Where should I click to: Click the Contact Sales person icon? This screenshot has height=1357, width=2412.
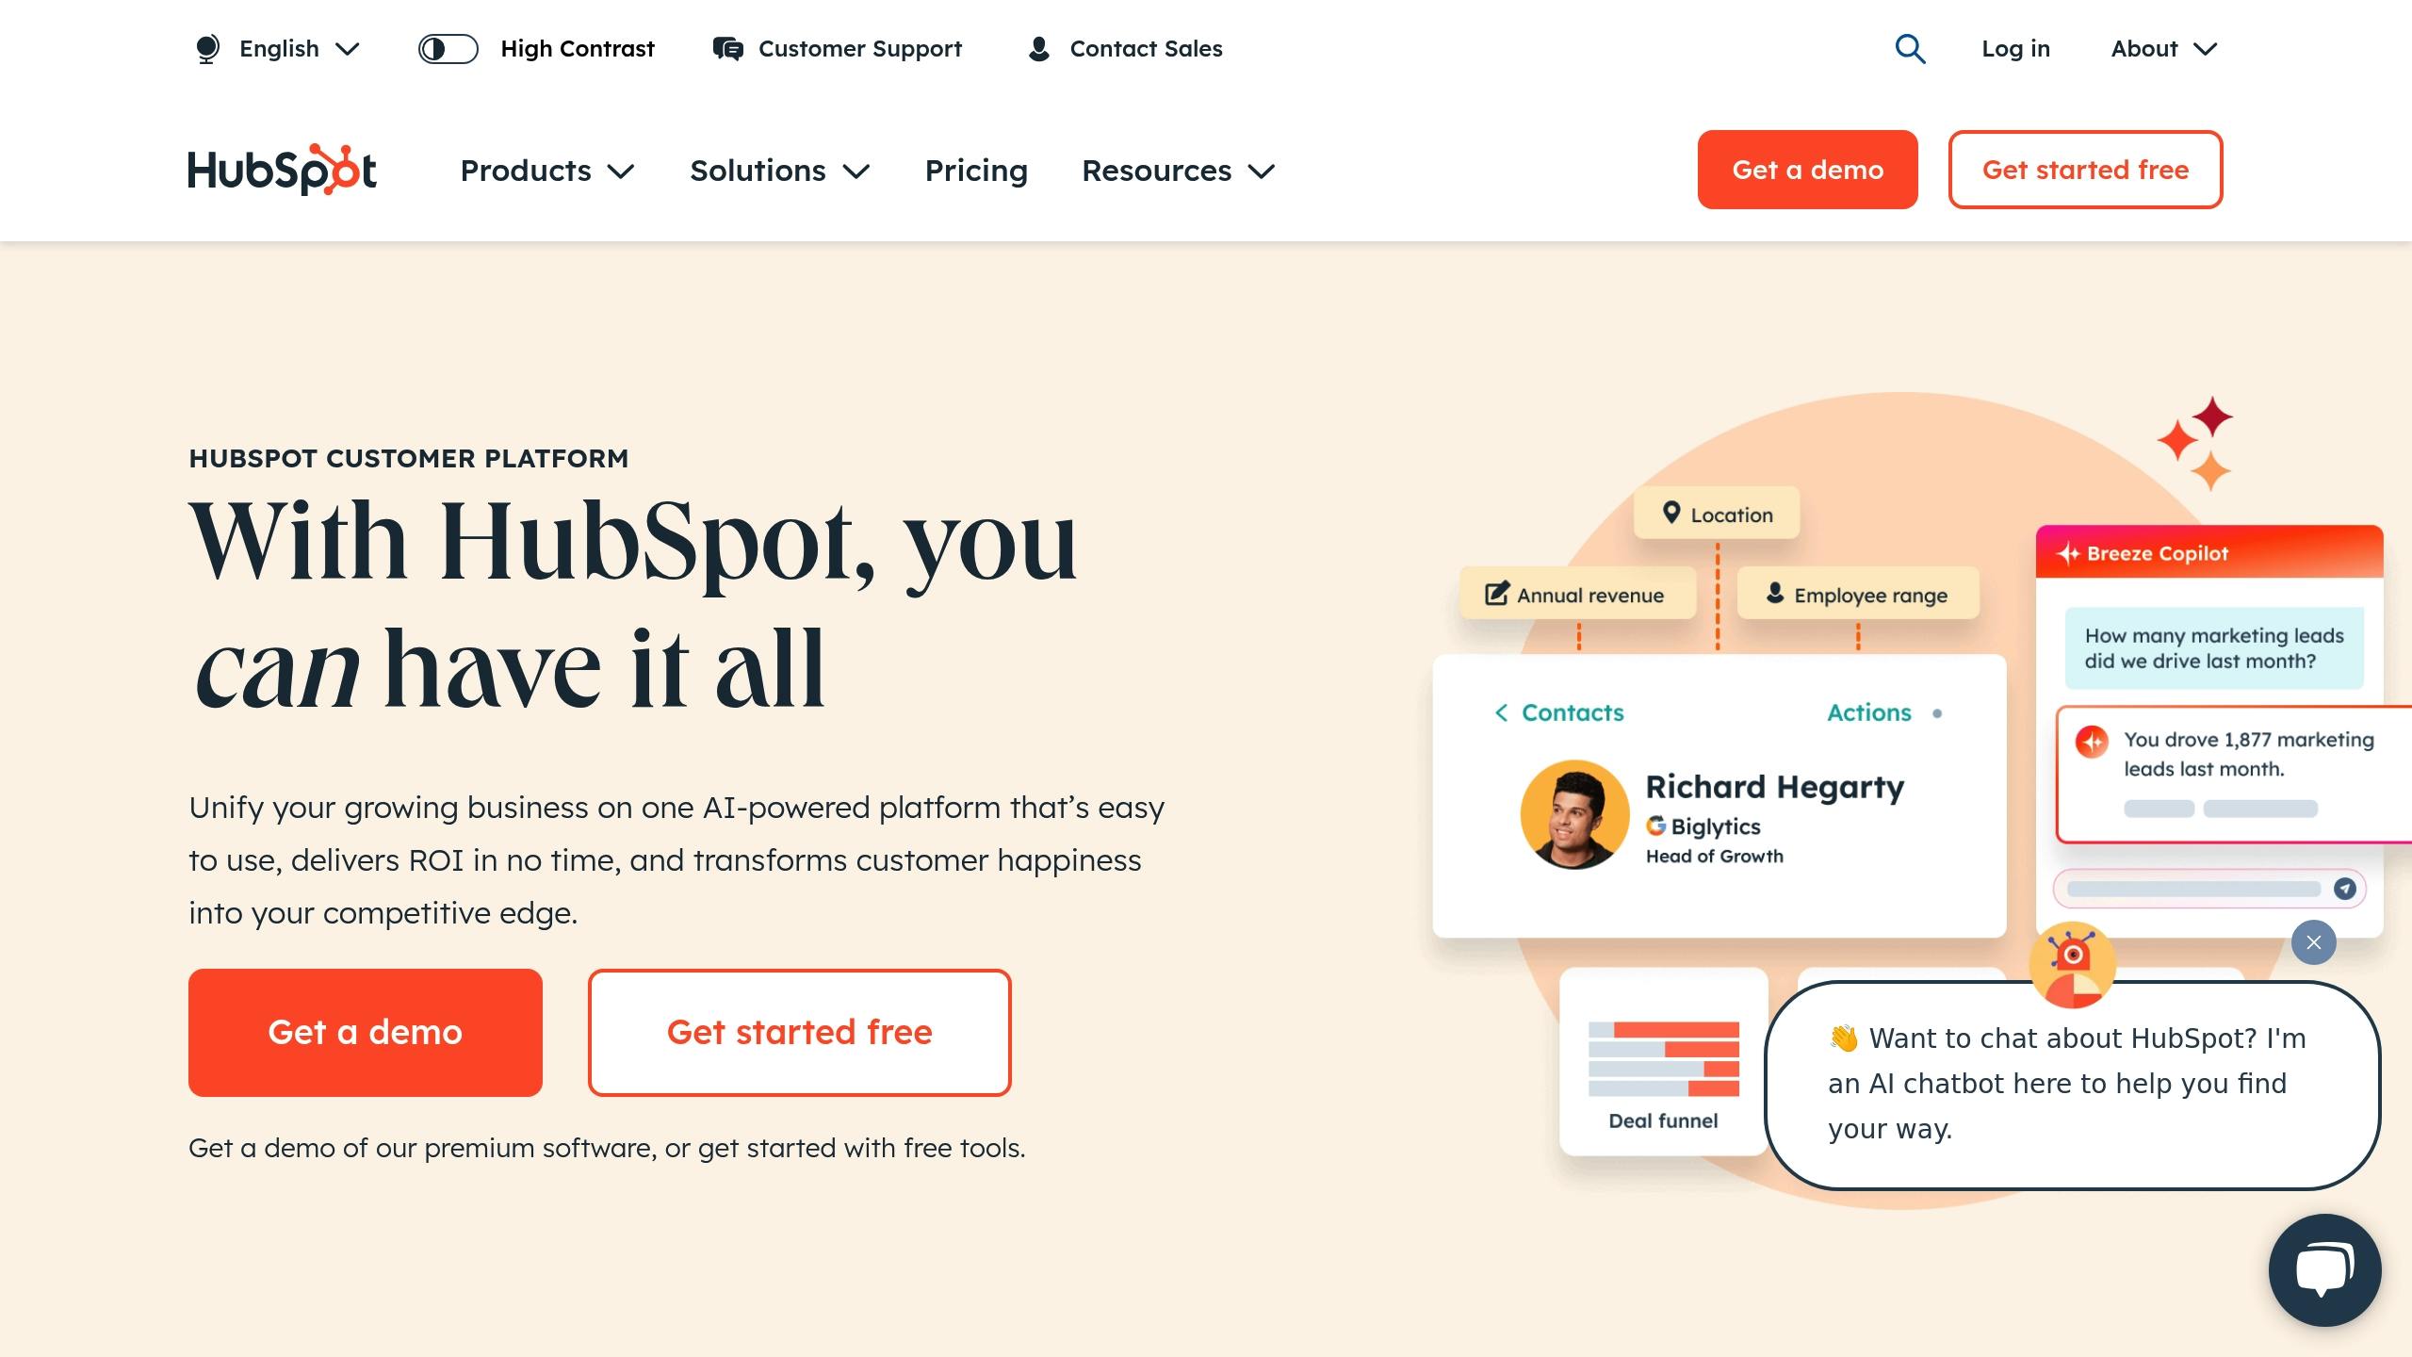click(x=1038, y=48)
